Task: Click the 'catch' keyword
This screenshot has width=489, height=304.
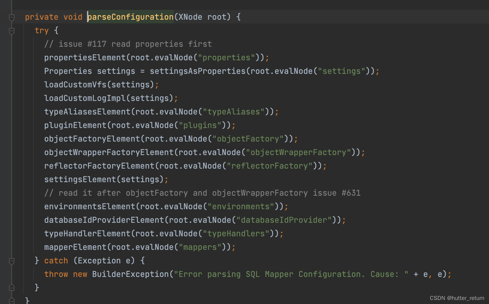Action: 56,261
